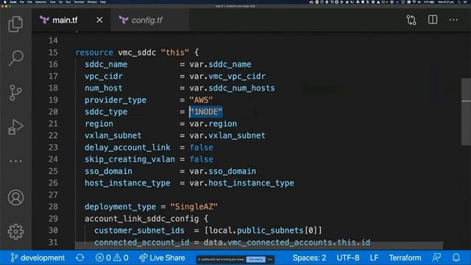Open the Manage gear menu

(15, 232)
